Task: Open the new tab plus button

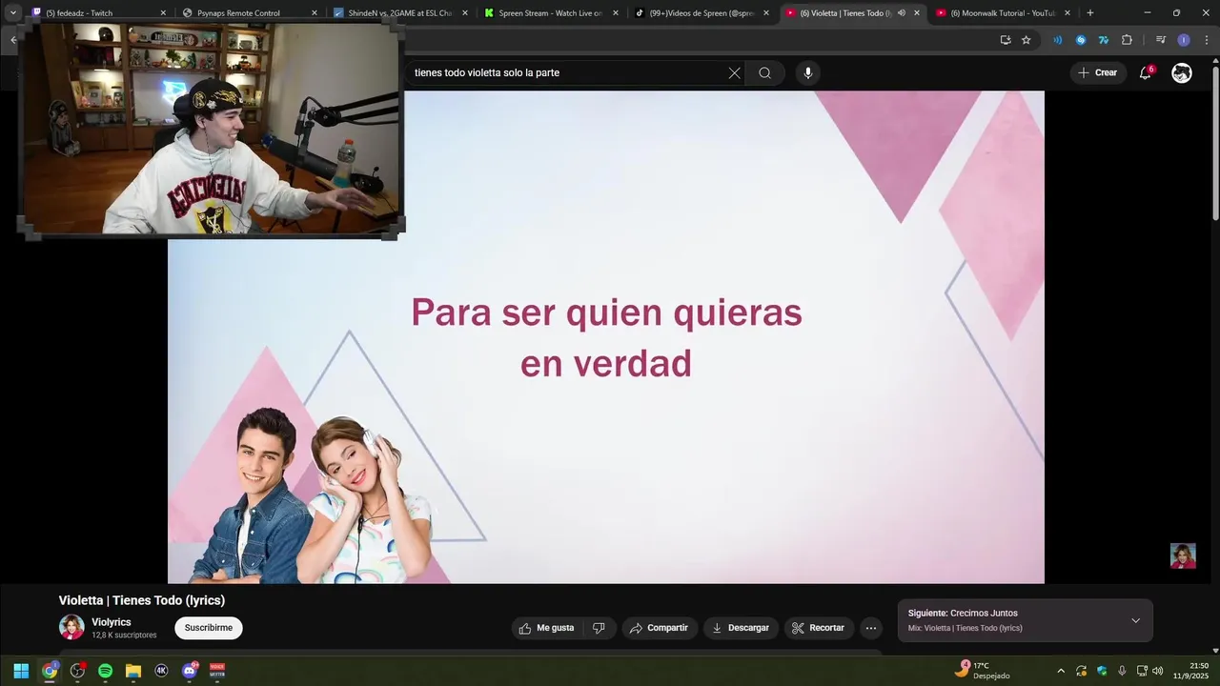Action: [x=1090, y=13]
